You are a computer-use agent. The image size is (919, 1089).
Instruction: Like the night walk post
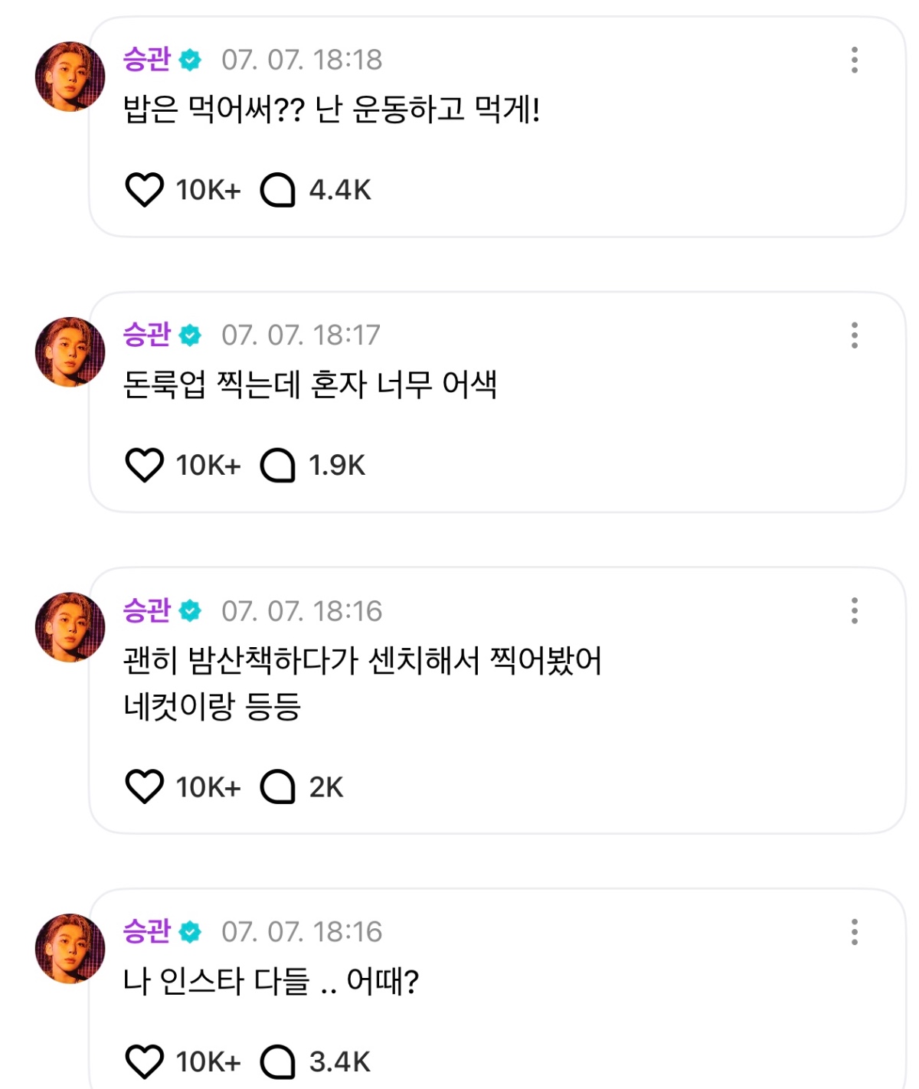tap(144, 786)
